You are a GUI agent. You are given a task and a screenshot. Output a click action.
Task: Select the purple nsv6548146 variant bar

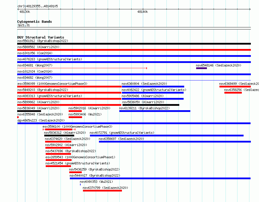201,68
